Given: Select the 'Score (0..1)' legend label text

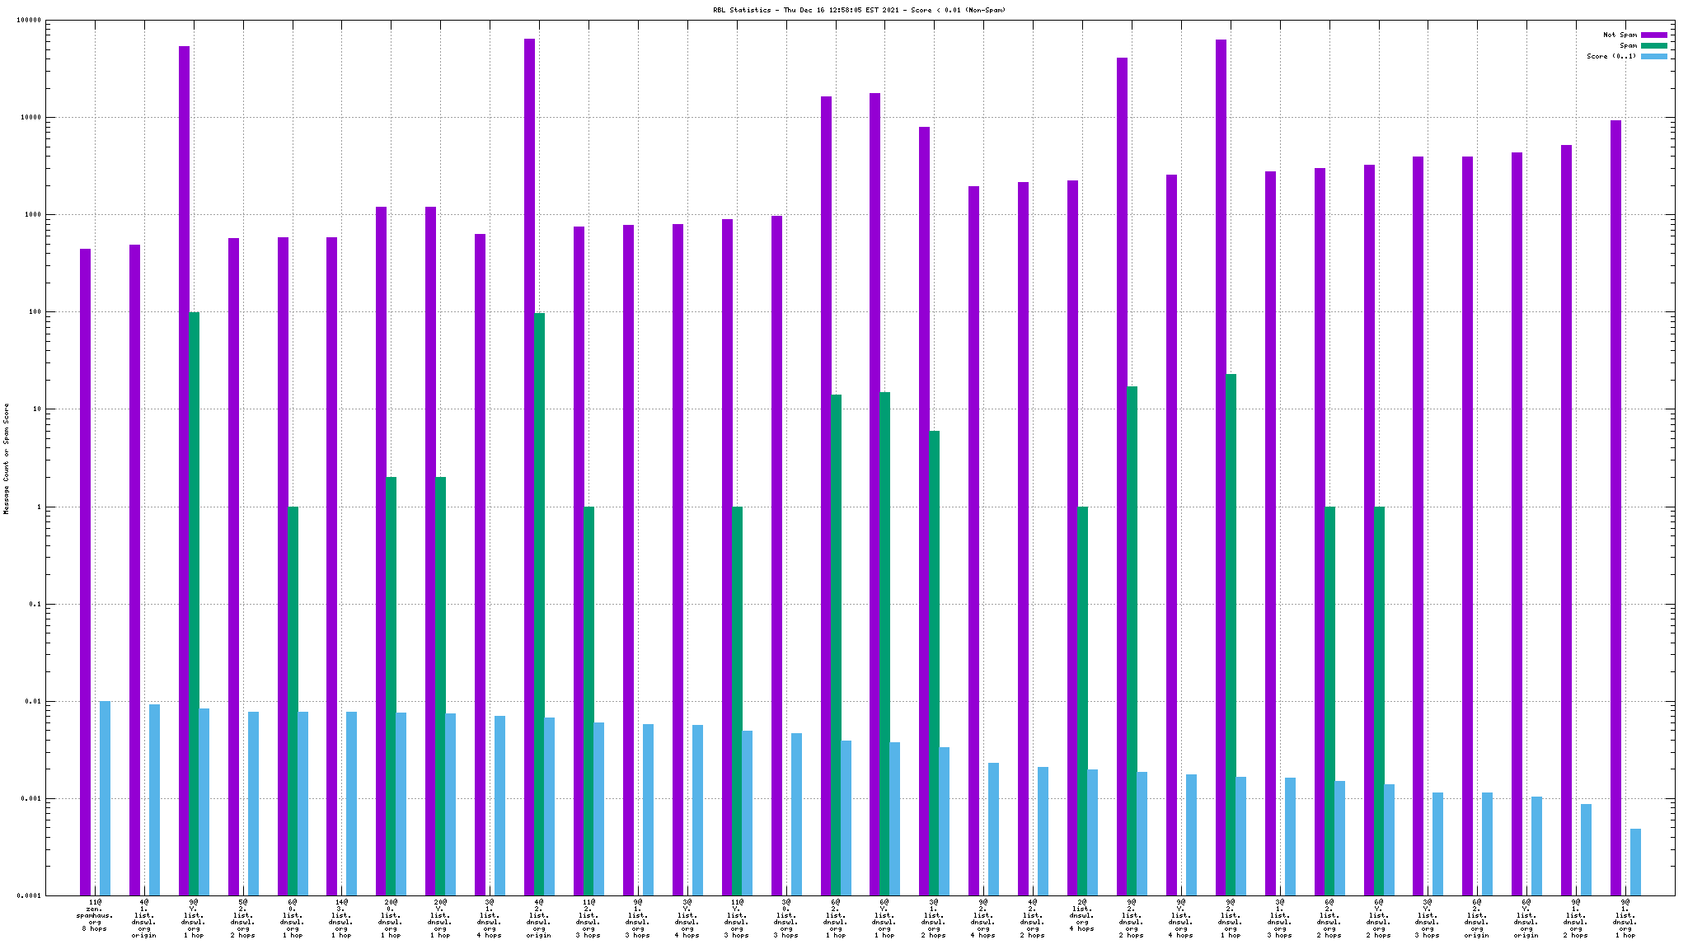Looking at the screenshot, I should pos(1611,56).
